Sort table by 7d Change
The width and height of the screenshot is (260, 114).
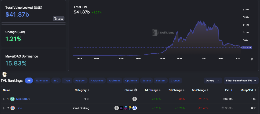[176, 90]
